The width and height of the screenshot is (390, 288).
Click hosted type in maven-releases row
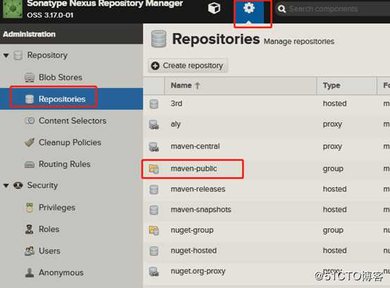coord(334,189)
